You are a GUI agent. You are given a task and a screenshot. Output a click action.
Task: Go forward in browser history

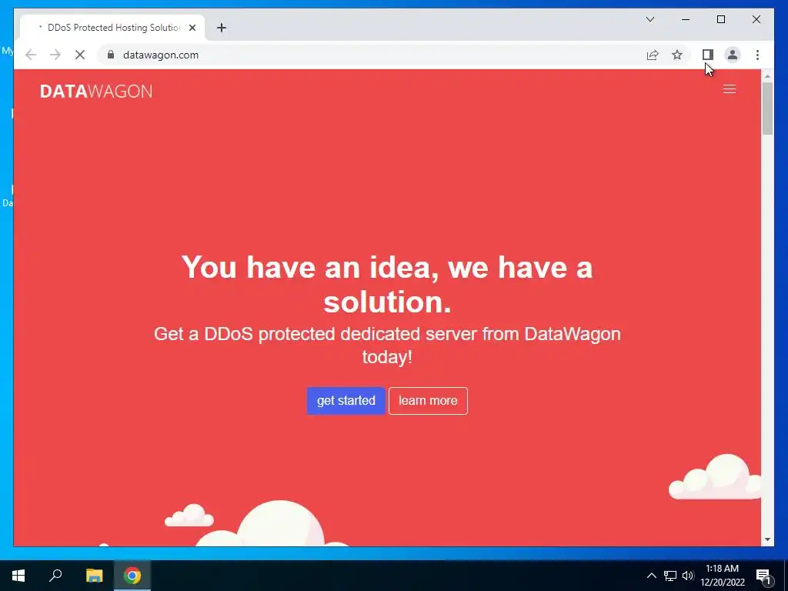[x=55, y=55]
